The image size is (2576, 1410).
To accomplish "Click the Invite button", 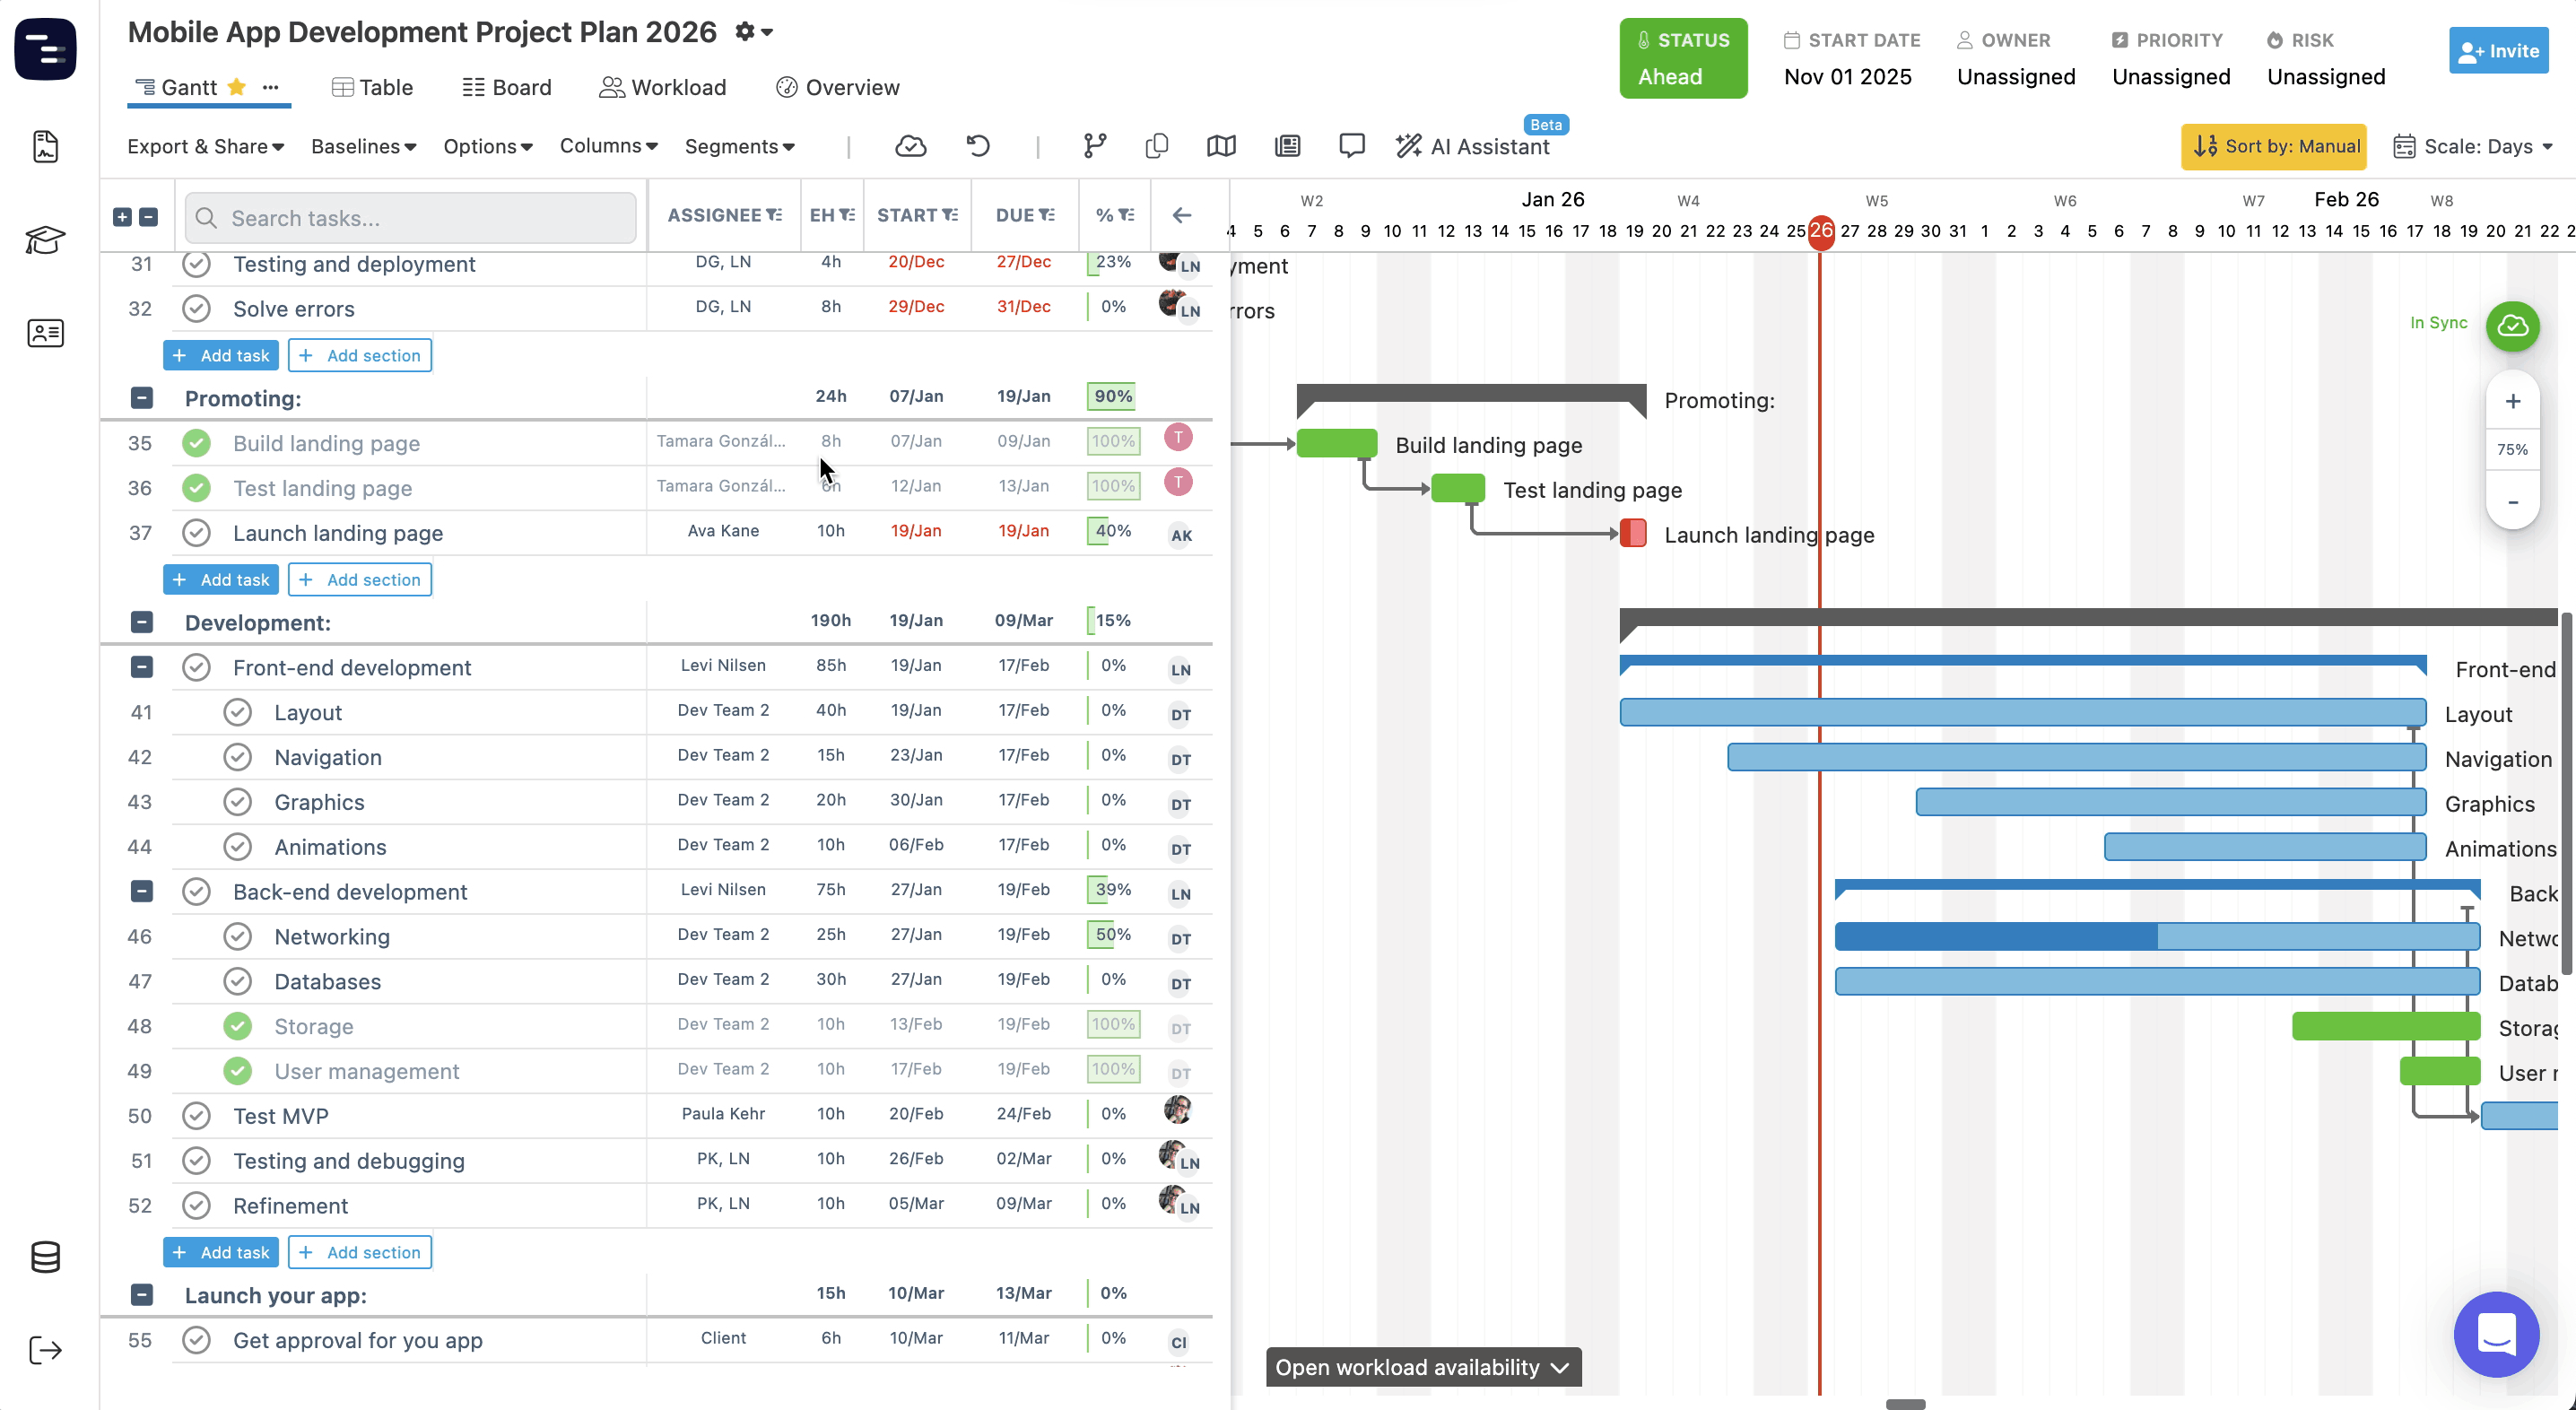I will [2497, 51].
